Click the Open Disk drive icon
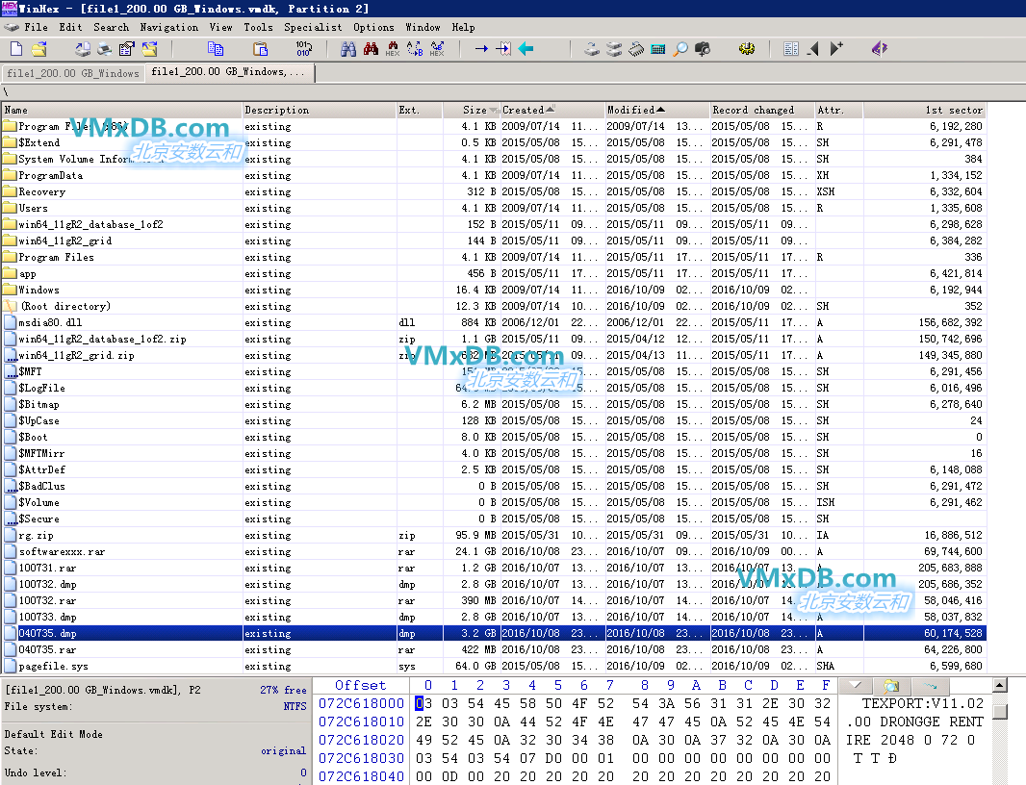Viewport: 1026px width, 785px height. point(592,48)
